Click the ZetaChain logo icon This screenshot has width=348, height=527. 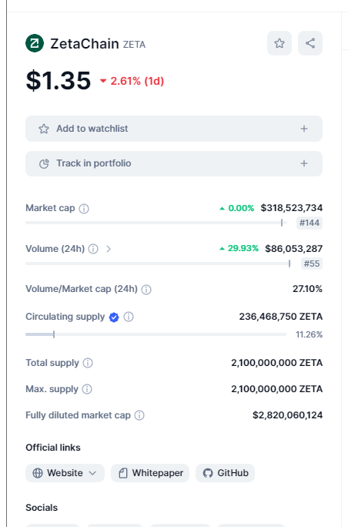click(x=35, y=43)
